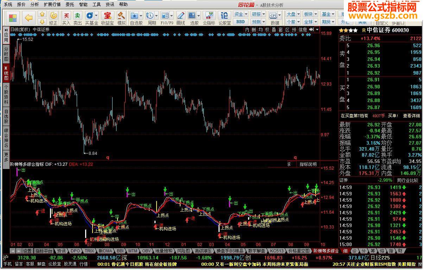Switch to the MTM indicator tab
This screenshot has height=270, width=424.
click(132, 251)
